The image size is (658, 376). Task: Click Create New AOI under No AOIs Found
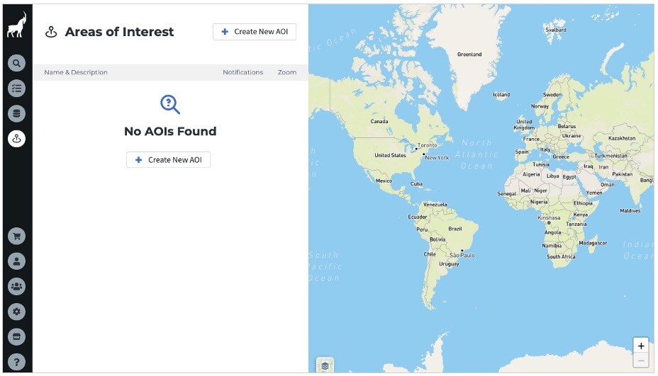168,160
